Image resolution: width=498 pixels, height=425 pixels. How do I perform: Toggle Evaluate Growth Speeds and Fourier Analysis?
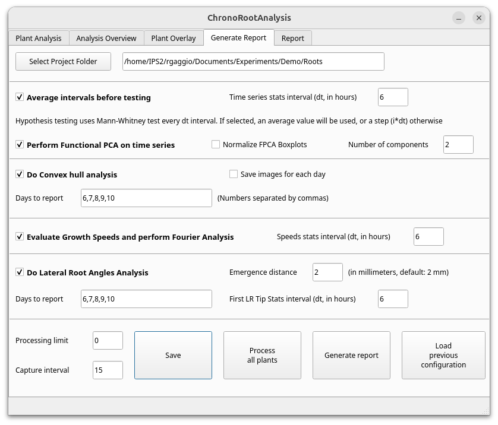(x=20, y=237)
